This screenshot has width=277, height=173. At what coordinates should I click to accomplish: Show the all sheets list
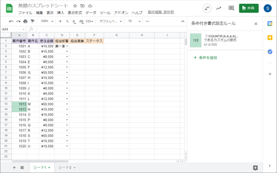point(22,167)
